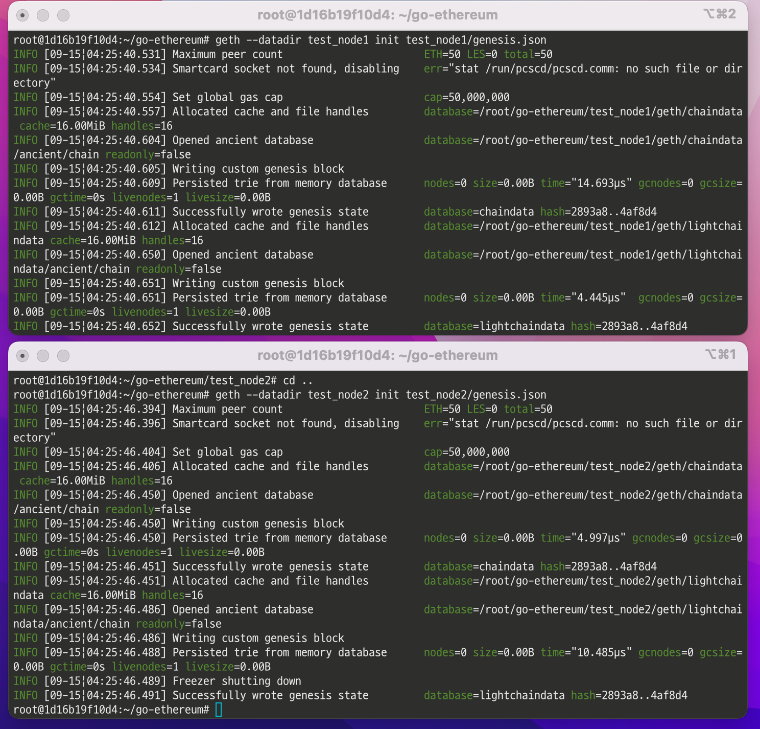Click the top window title root@1d16b19f10d4: ~/go-ethereum

(377, 15)
